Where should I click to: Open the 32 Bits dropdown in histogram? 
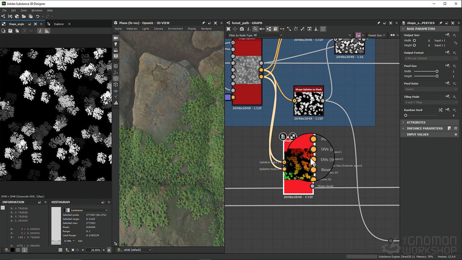coord(69,241)
